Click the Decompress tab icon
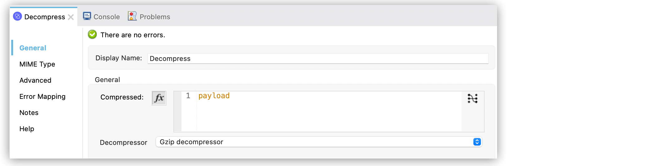Viewport: 668px width, 166px height. pos(17,16)
